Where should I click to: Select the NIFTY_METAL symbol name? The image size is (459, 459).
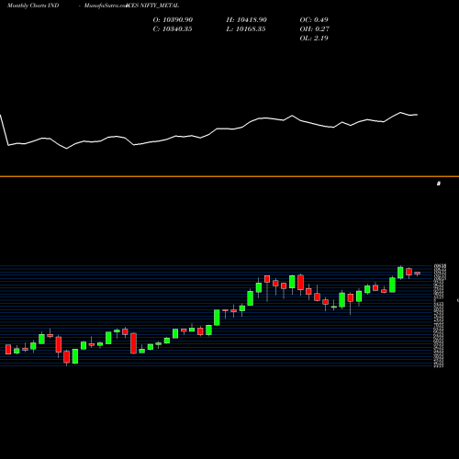point(159,6)
